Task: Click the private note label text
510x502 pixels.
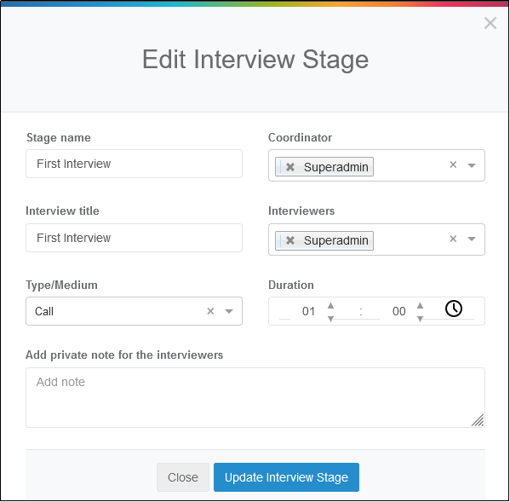Action: point(124,355)
